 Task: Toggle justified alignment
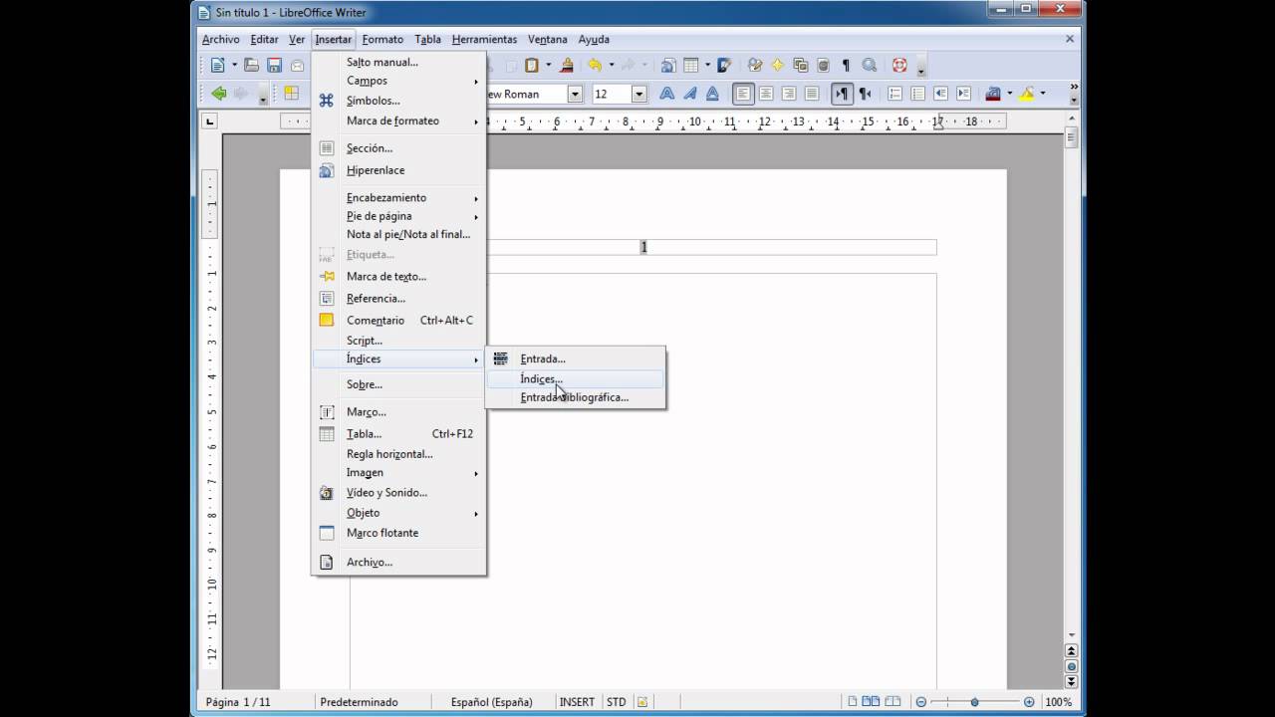(x=812, y=94)
